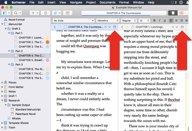Image resolution: width=192 pixels, height=131 pixels.
Task: Click the search magnifier icon
Action: [16, 13]
